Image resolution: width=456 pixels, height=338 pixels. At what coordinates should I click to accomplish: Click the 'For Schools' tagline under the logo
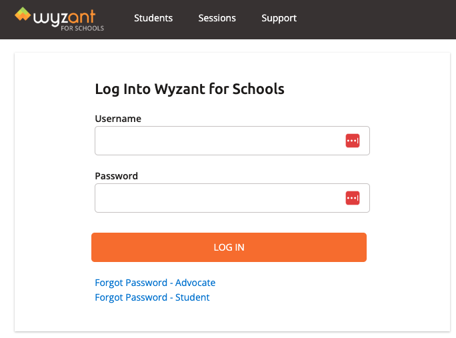(87, 29)
